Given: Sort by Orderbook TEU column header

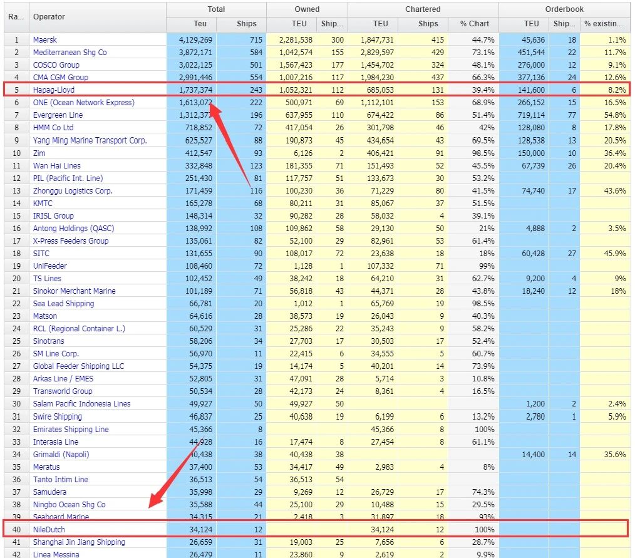Looking at the screenshot, I should coord(524,24).
